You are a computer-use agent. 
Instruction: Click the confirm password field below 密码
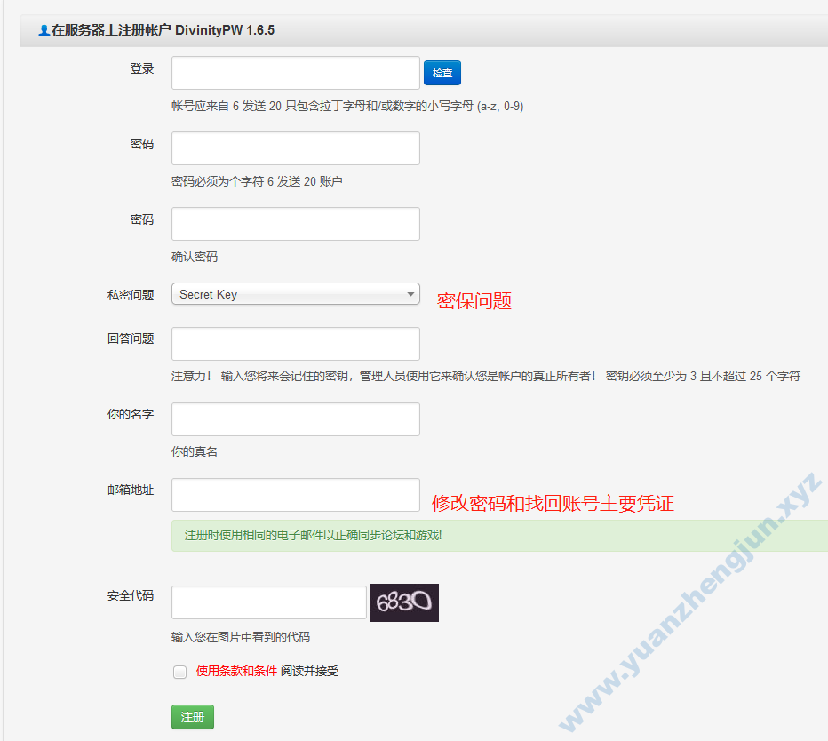tap(295, 223)
